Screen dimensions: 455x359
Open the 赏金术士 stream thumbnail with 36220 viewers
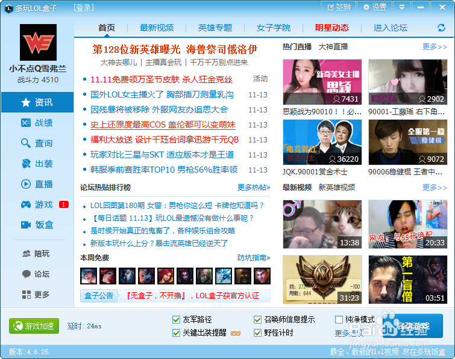[322, 142]
